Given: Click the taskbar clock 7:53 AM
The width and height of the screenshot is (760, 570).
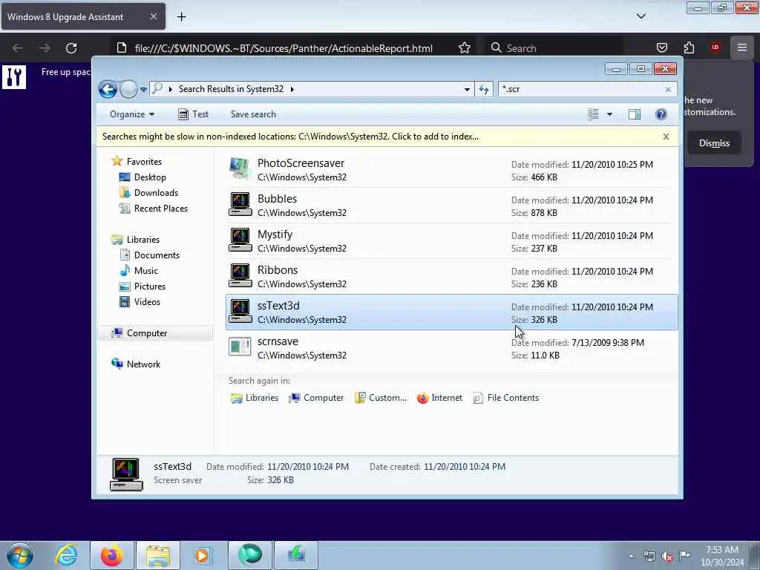Looking at the screenshot, I should [x=721, y=550].
